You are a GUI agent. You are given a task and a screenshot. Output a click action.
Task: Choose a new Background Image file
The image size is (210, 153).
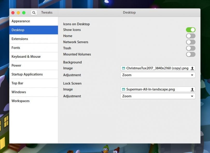[x=156, y=68]
